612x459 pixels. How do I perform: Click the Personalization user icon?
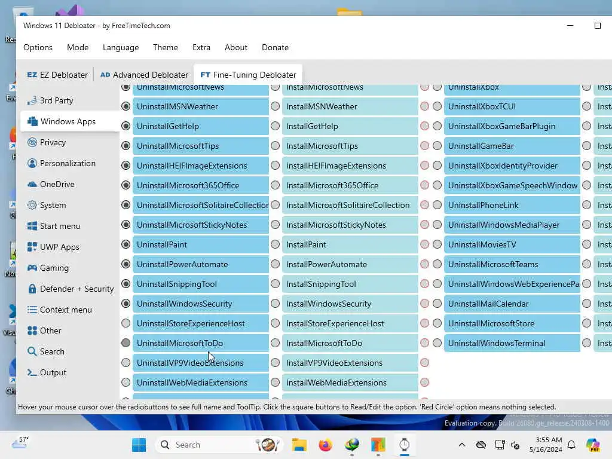pyautogui.click(x=32, y=163)
